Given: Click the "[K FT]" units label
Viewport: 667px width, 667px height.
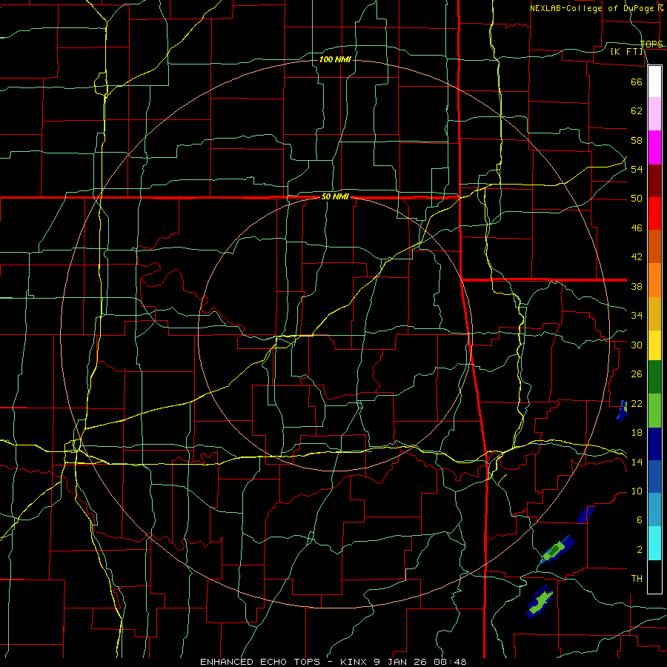Looking at the screenshot, I should [x=626, y=51].
